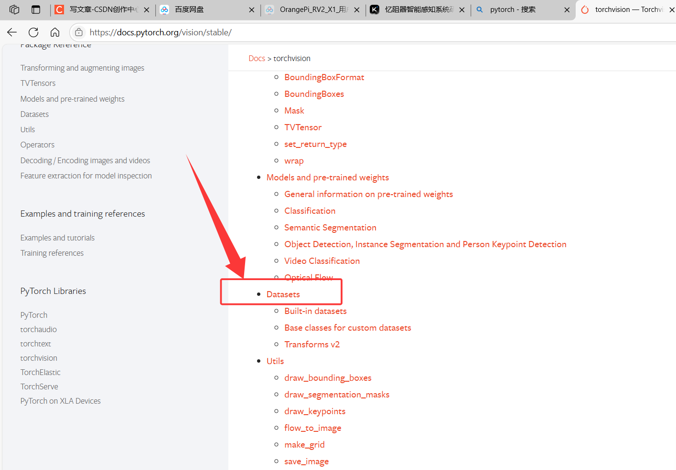Open Object Detection, Instance Segmentation link
Viewport: 676px width, 470px height.
coord(425,244)
